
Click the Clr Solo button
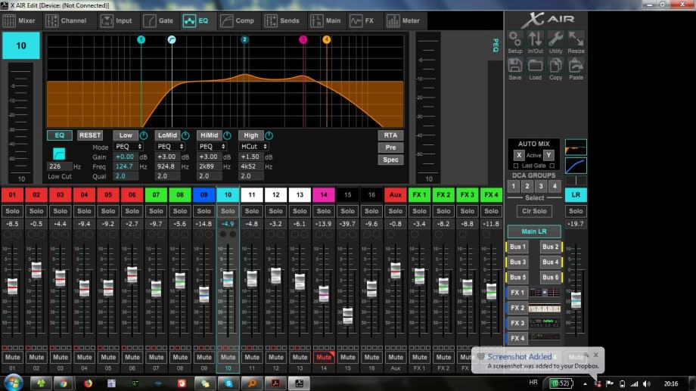coord(534,211)
